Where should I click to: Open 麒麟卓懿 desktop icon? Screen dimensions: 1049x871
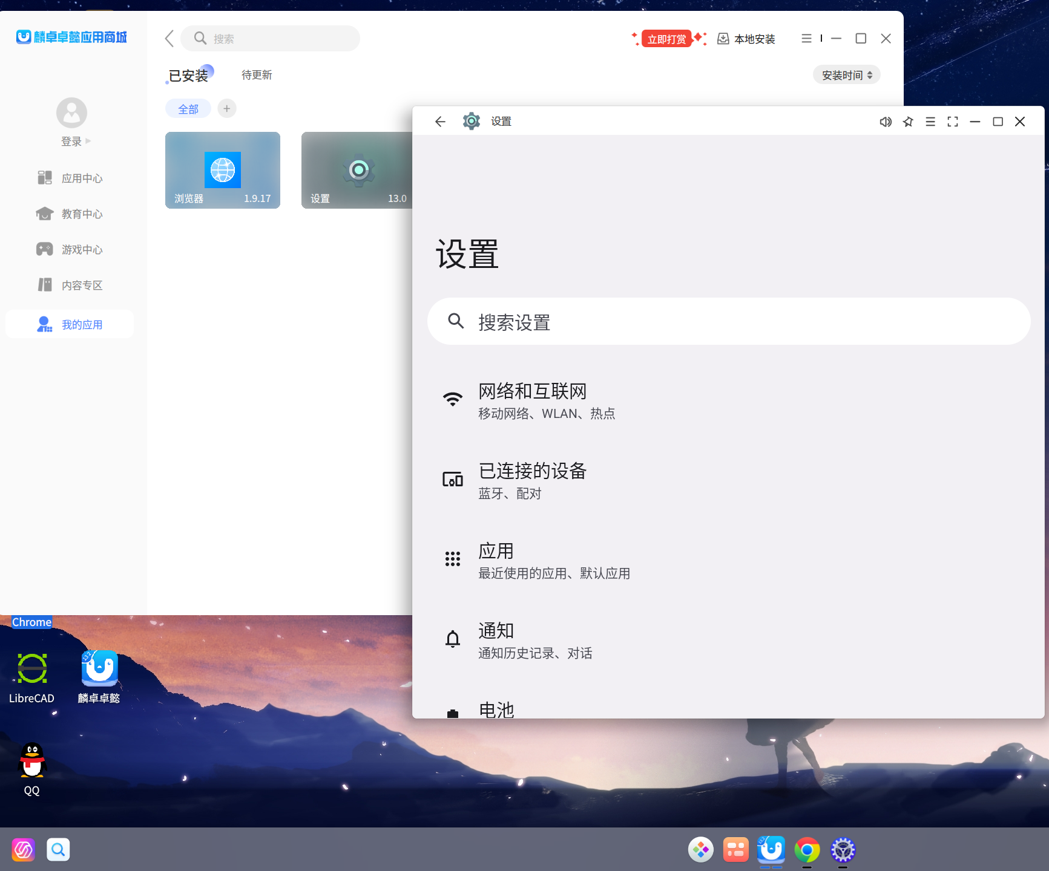click(99, 677)
